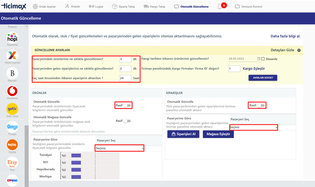Viewport: 315px width, 187px height.
Task: Click Siparişleri Al button
Action: pyautogui.click(x=183, y=134)
